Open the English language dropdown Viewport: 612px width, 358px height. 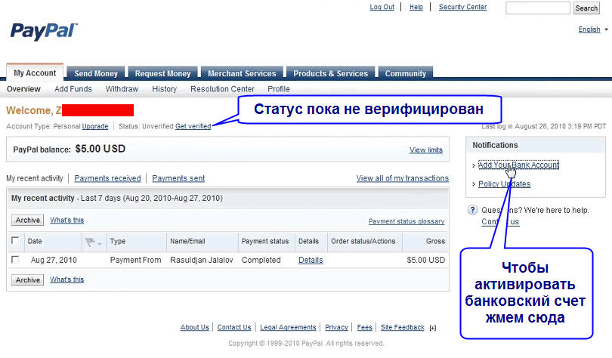593,29
